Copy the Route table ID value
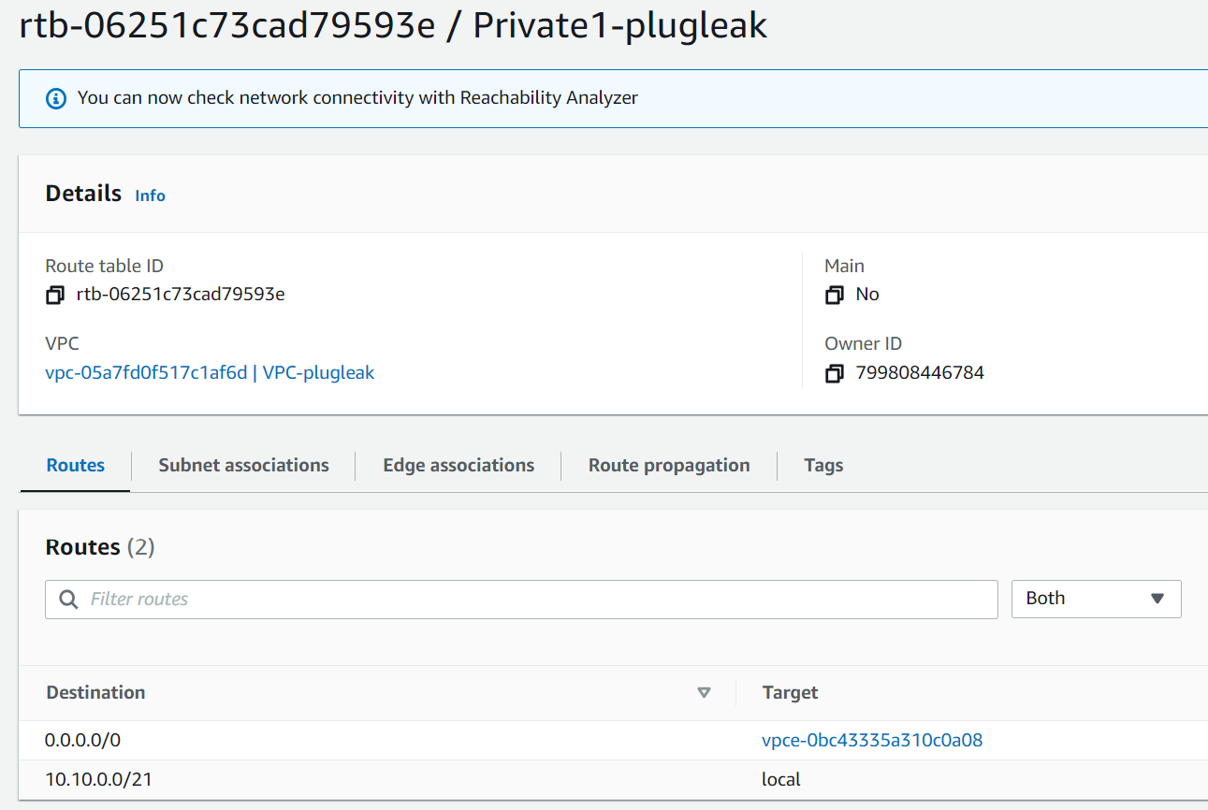The height and width of the screenshot is (810, 1208). point(55,295)
